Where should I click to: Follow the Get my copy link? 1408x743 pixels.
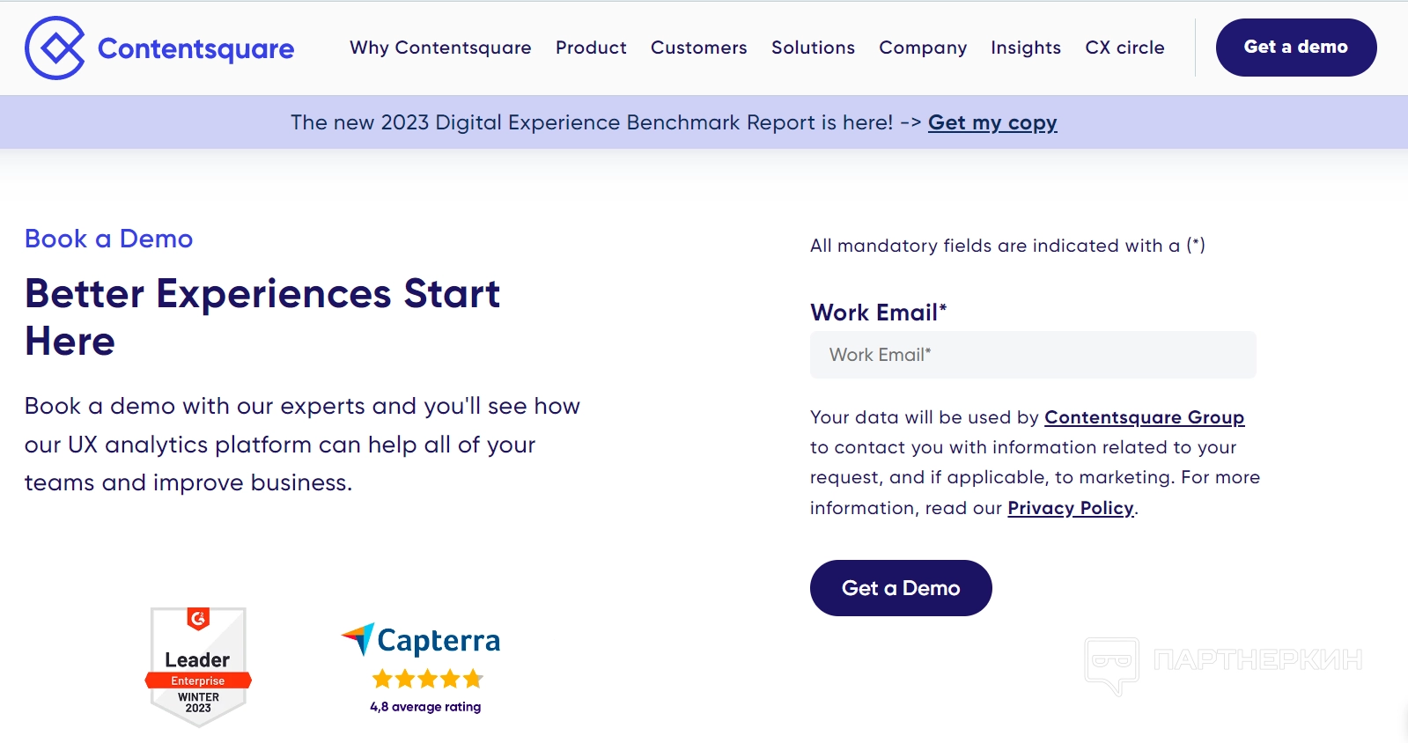coord(992,122)
